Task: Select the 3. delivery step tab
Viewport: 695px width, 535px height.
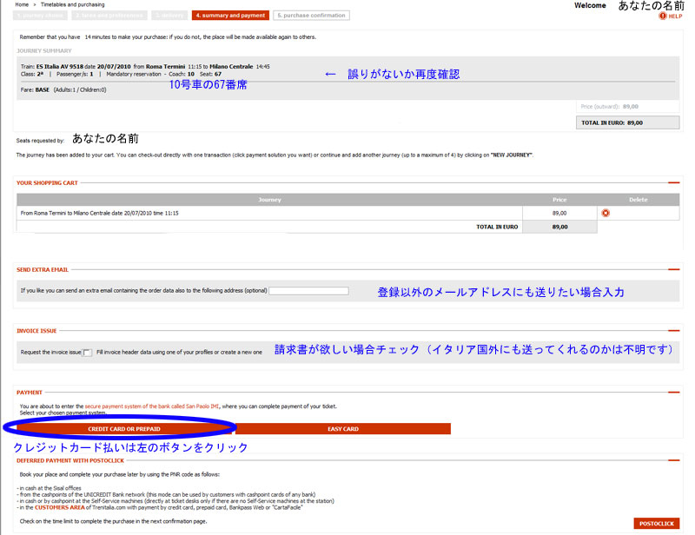Action: [169, 16]
